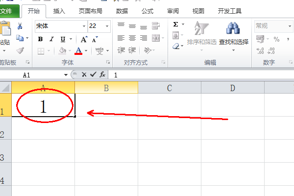Switch to 审阅 Review tab
This screenshot has width=294, height=196.
pyautogui.click(x=173, y=11)
